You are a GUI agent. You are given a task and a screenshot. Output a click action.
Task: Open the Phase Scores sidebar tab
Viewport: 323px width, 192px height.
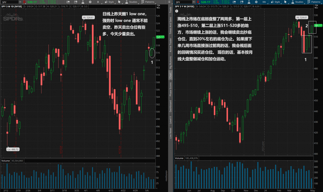pos(170,89)
